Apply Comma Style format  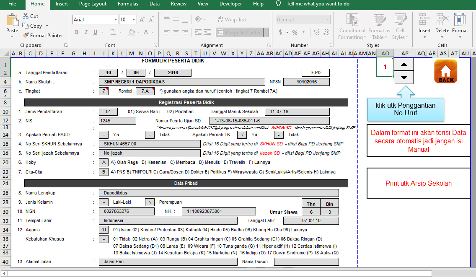pos(303,32)
